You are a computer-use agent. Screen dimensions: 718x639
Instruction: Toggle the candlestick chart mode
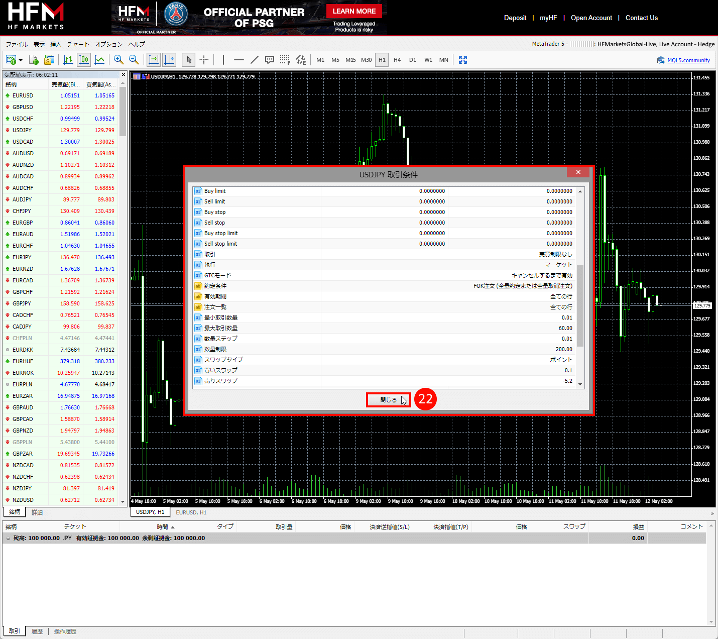click(x=84, y=60)
